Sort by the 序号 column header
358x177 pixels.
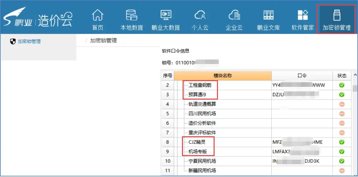coord(167,76)
